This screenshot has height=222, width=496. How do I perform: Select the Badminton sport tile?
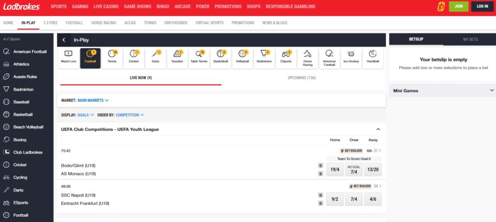coord(264,58)
